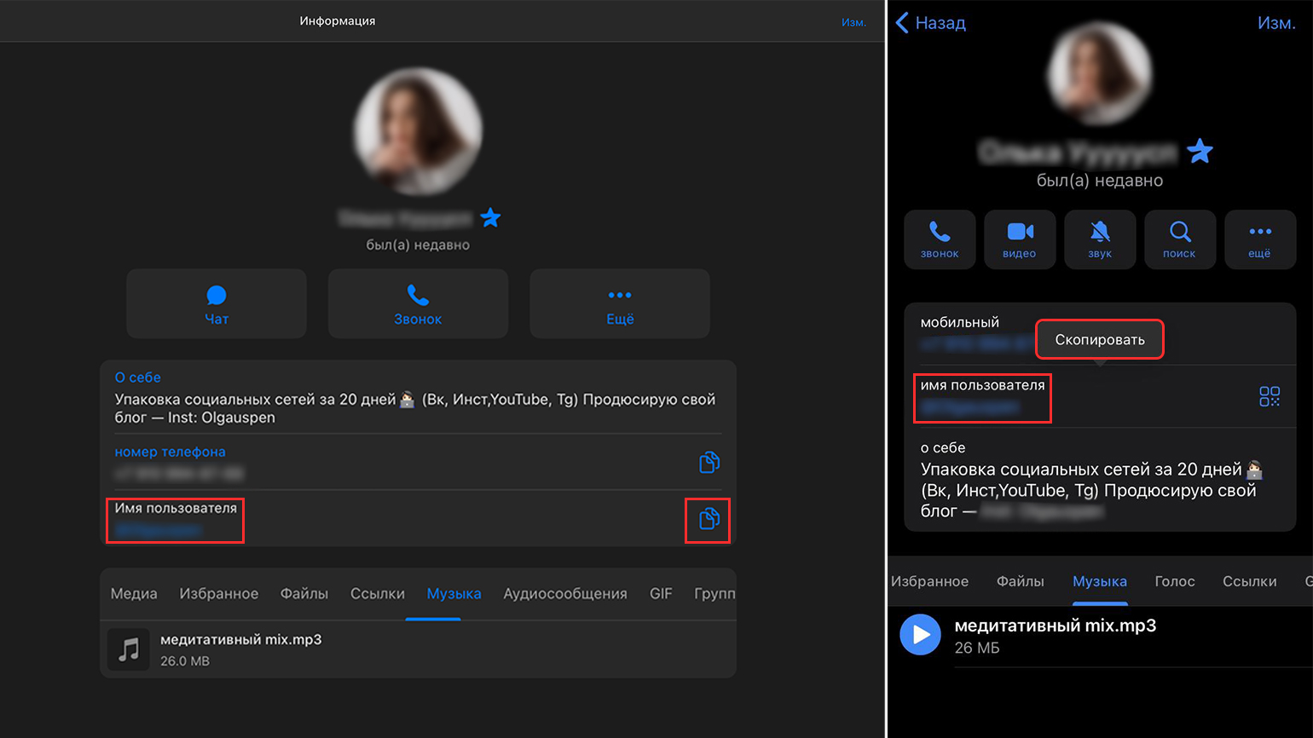Image resolution: width=1313 pixels, height=738 pixels.
Task: Open blurred profile avatar in desktop panel
Action: point(418,132)
